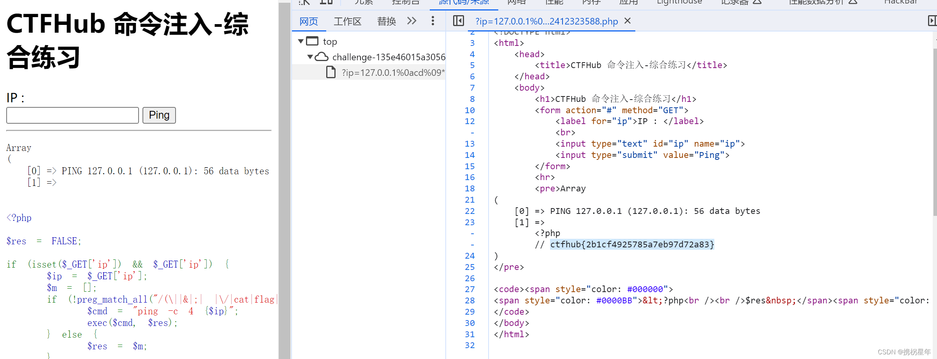The image size is (937, 359).
Task: Set breakpoint on line number 27
Action: coord(469,289)
